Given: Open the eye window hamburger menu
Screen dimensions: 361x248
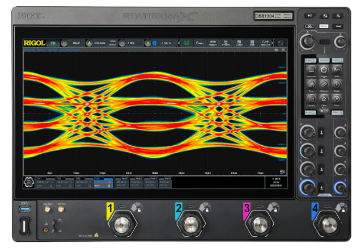Looking at the screenshot, I should 277,50.
